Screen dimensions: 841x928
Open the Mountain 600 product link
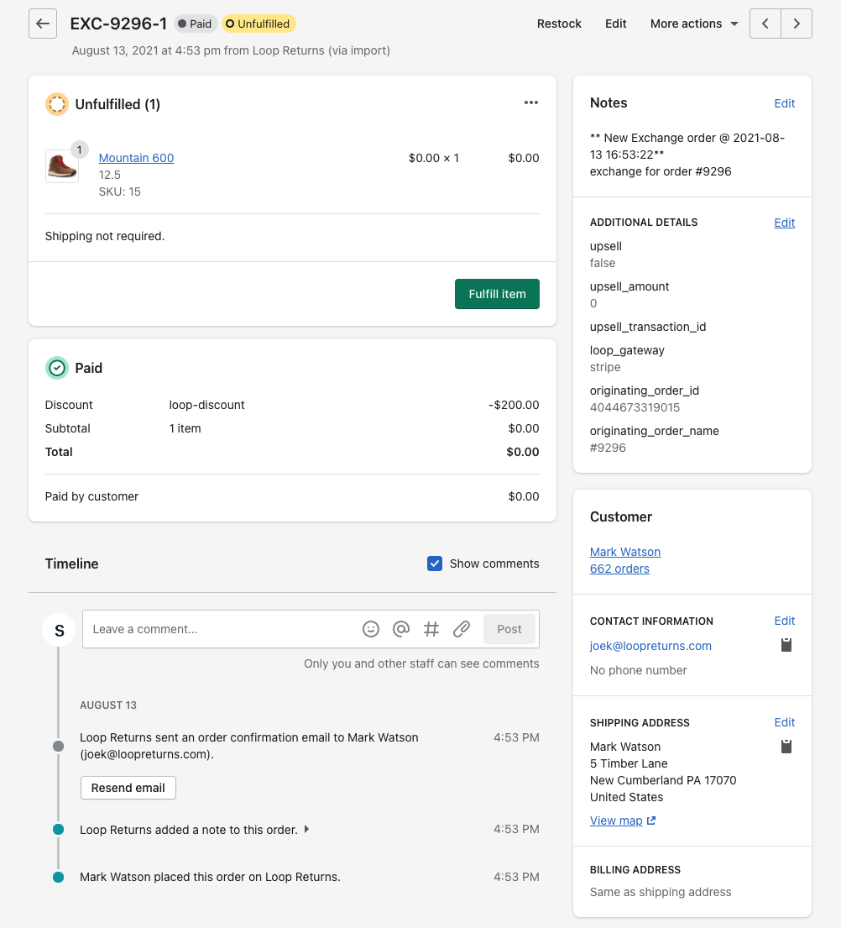136,158
